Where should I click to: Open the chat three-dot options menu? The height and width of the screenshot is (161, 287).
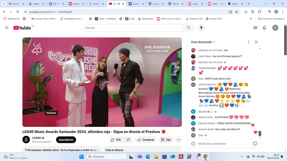[249, 42]
